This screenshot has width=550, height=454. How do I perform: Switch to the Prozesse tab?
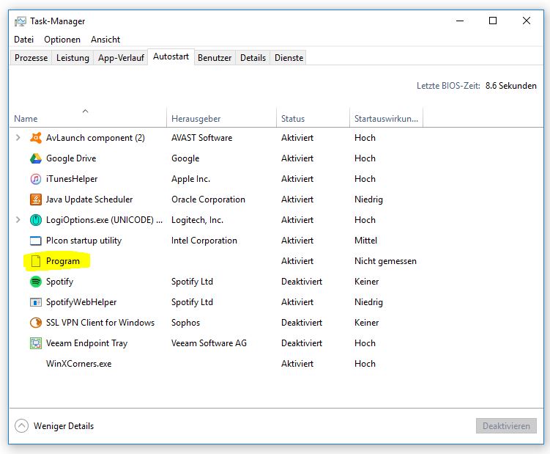31,58
